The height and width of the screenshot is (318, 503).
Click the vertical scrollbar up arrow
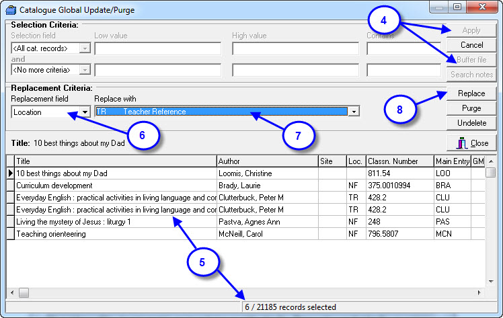pos(493,161)
